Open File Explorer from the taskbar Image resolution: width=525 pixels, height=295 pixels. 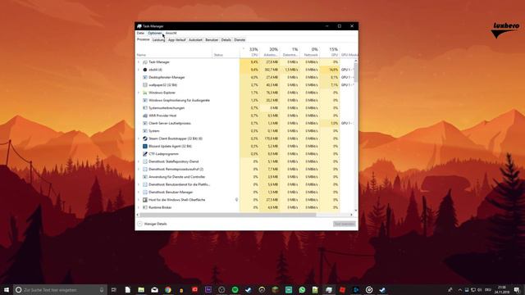(x=141, y=289)
